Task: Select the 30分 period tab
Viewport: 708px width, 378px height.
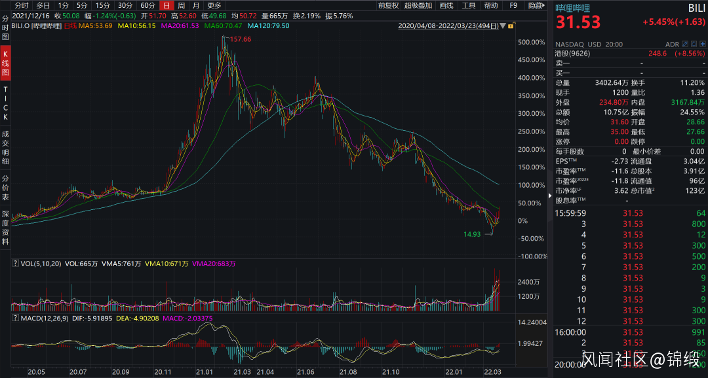Action: pos(125,5)
